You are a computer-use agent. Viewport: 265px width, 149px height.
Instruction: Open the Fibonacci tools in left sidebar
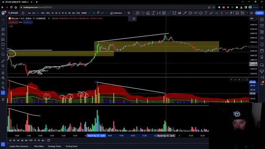(x=3, y=29)
